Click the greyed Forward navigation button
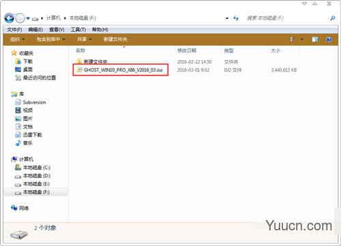341x246 pixels. [x=20, y=18]
